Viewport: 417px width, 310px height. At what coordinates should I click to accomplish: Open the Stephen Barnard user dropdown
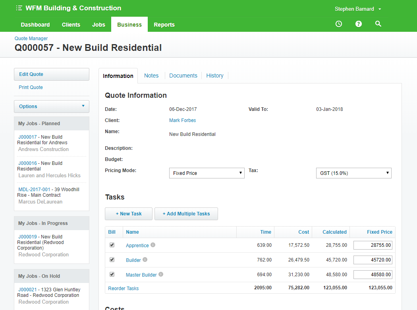358,9
